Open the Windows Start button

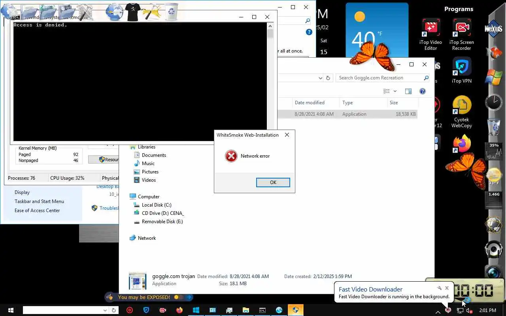point(11,310)
